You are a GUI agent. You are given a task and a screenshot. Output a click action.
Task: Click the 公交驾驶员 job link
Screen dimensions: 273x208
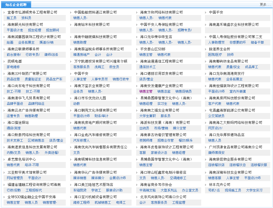(x=216, y=116)
